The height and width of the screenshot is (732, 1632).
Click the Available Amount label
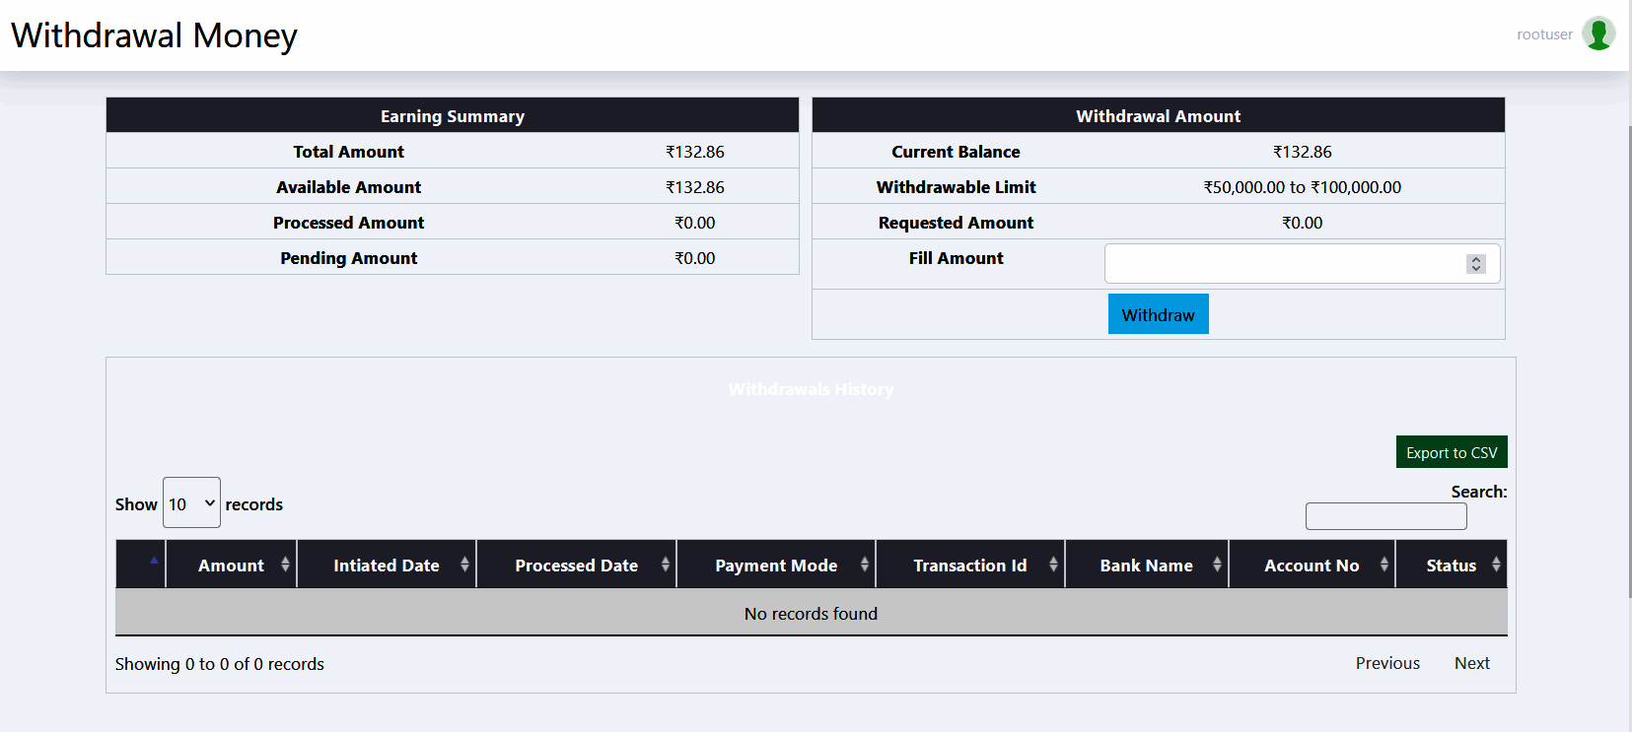point(348,187)
